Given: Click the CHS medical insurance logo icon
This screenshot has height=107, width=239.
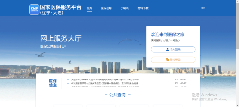Looking at the screenshot, I should [x=34, y=9].
